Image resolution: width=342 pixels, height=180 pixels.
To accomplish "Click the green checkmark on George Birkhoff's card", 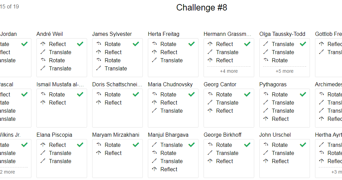I will (247, 145).
